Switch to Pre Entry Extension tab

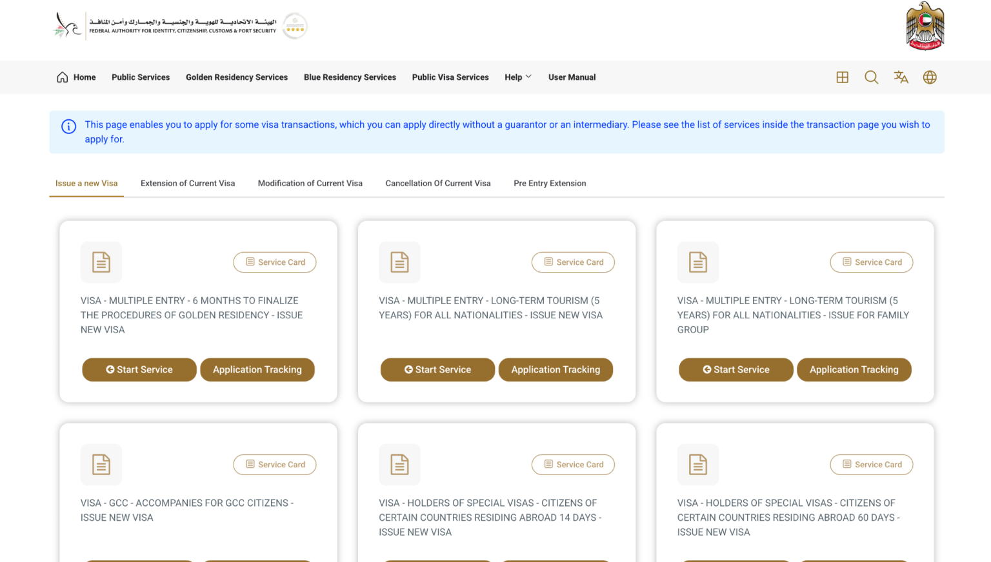pos(550,184)
